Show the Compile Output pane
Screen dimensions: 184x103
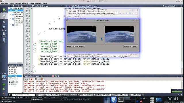[85, 95]
